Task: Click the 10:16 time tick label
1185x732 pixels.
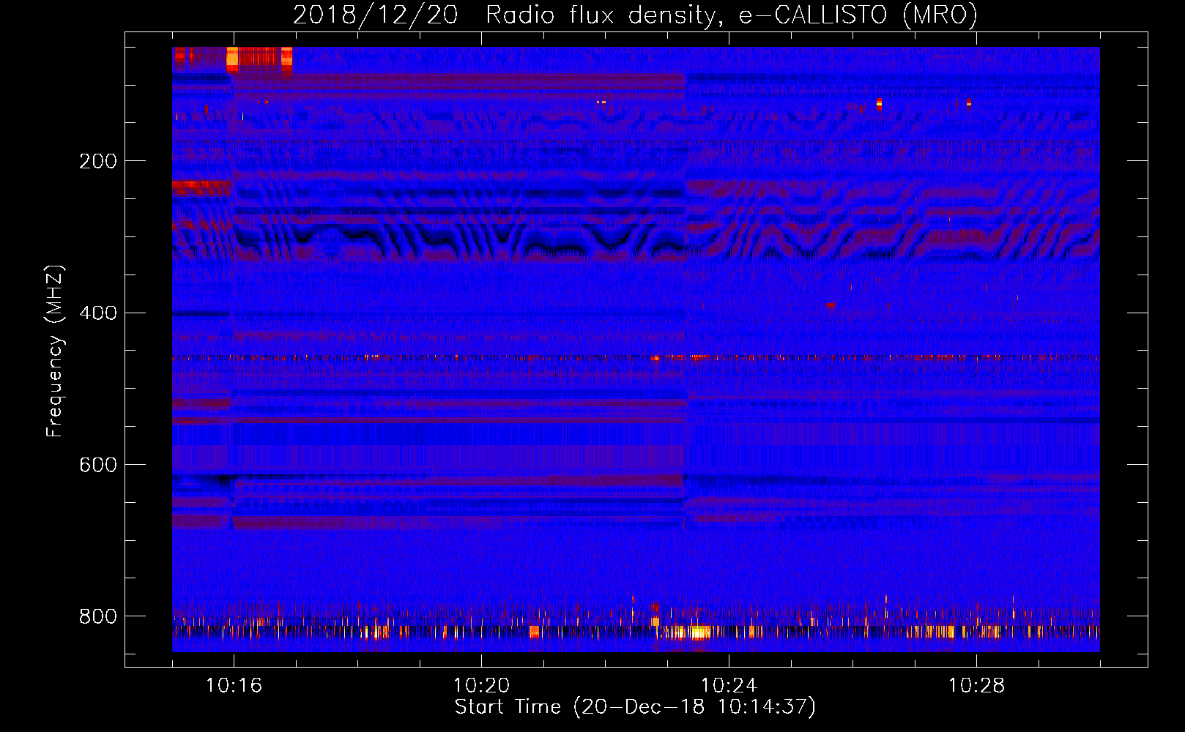Action: [x=234, y=686]
